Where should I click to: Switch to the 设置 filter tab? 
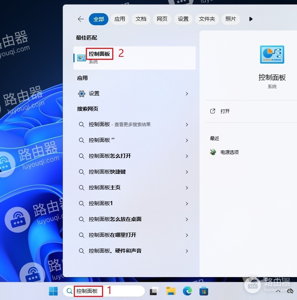[x=183, y=19]
